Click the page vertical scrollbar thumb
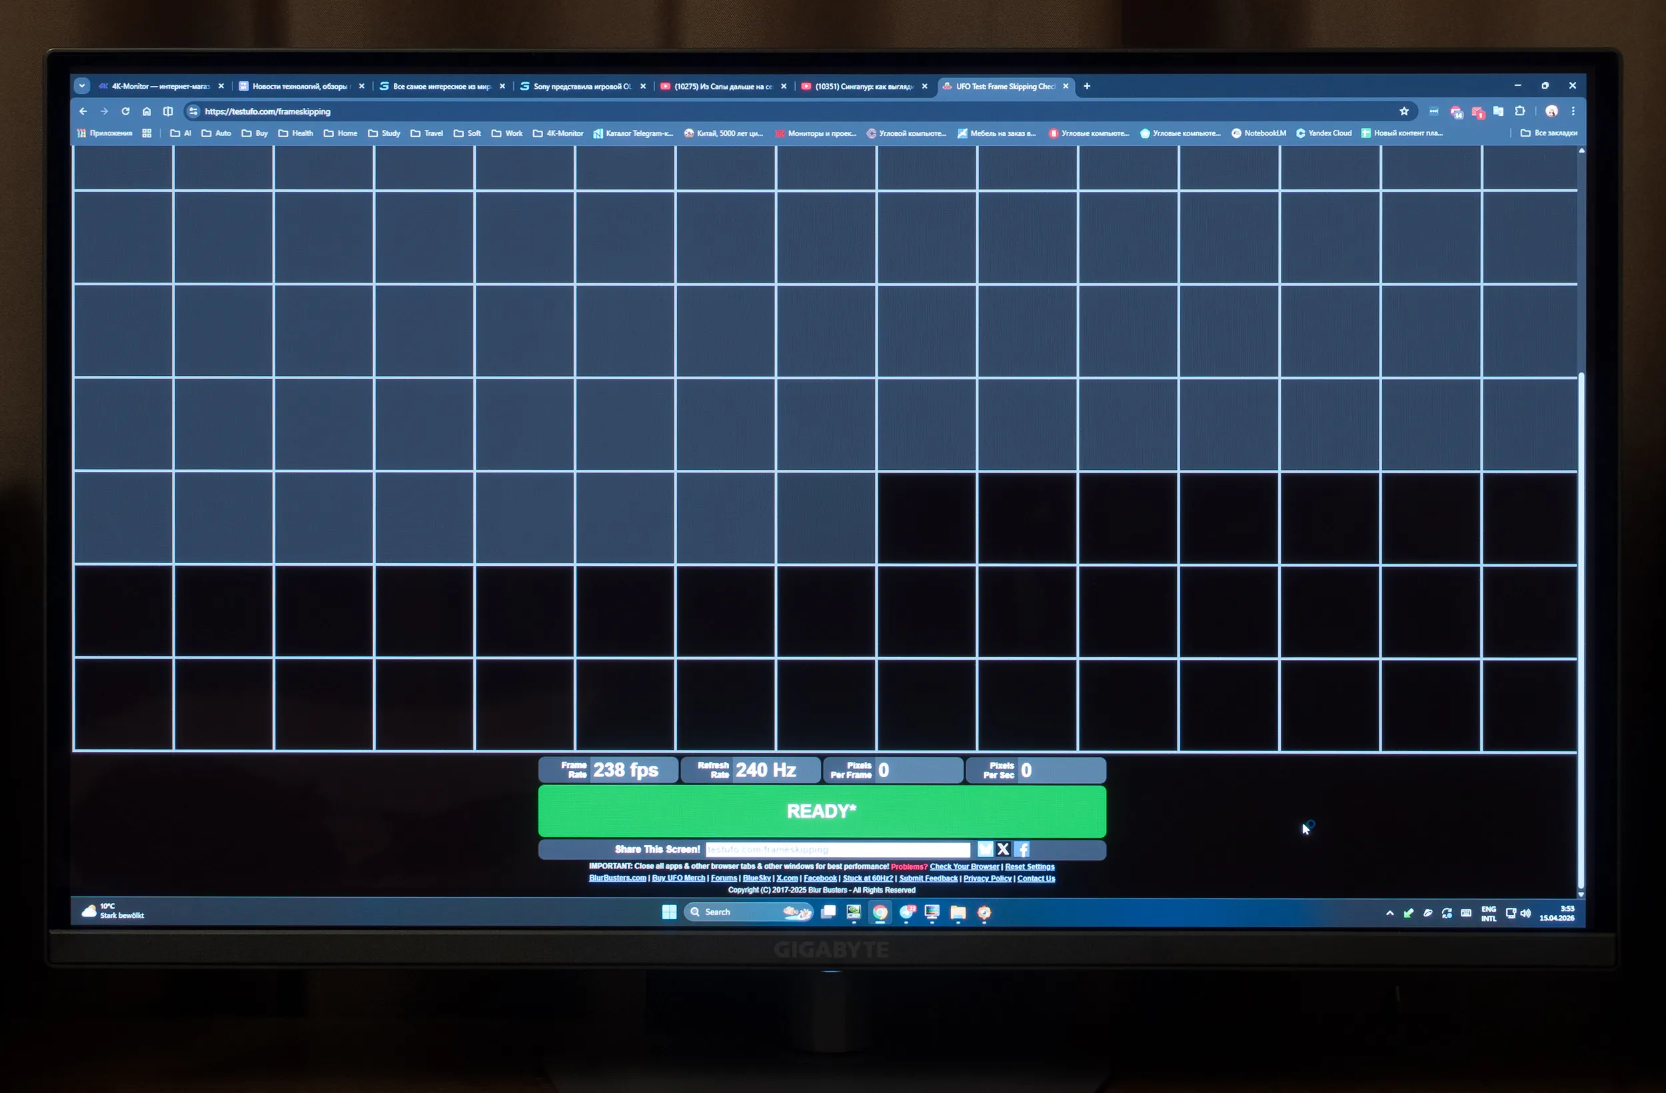This screenshot has width=1666, height=1093. pos(1581,630)
